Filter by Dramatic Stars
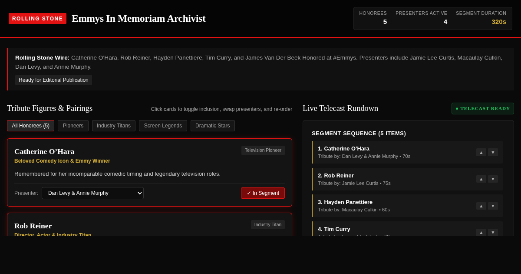 click(213, 126)
